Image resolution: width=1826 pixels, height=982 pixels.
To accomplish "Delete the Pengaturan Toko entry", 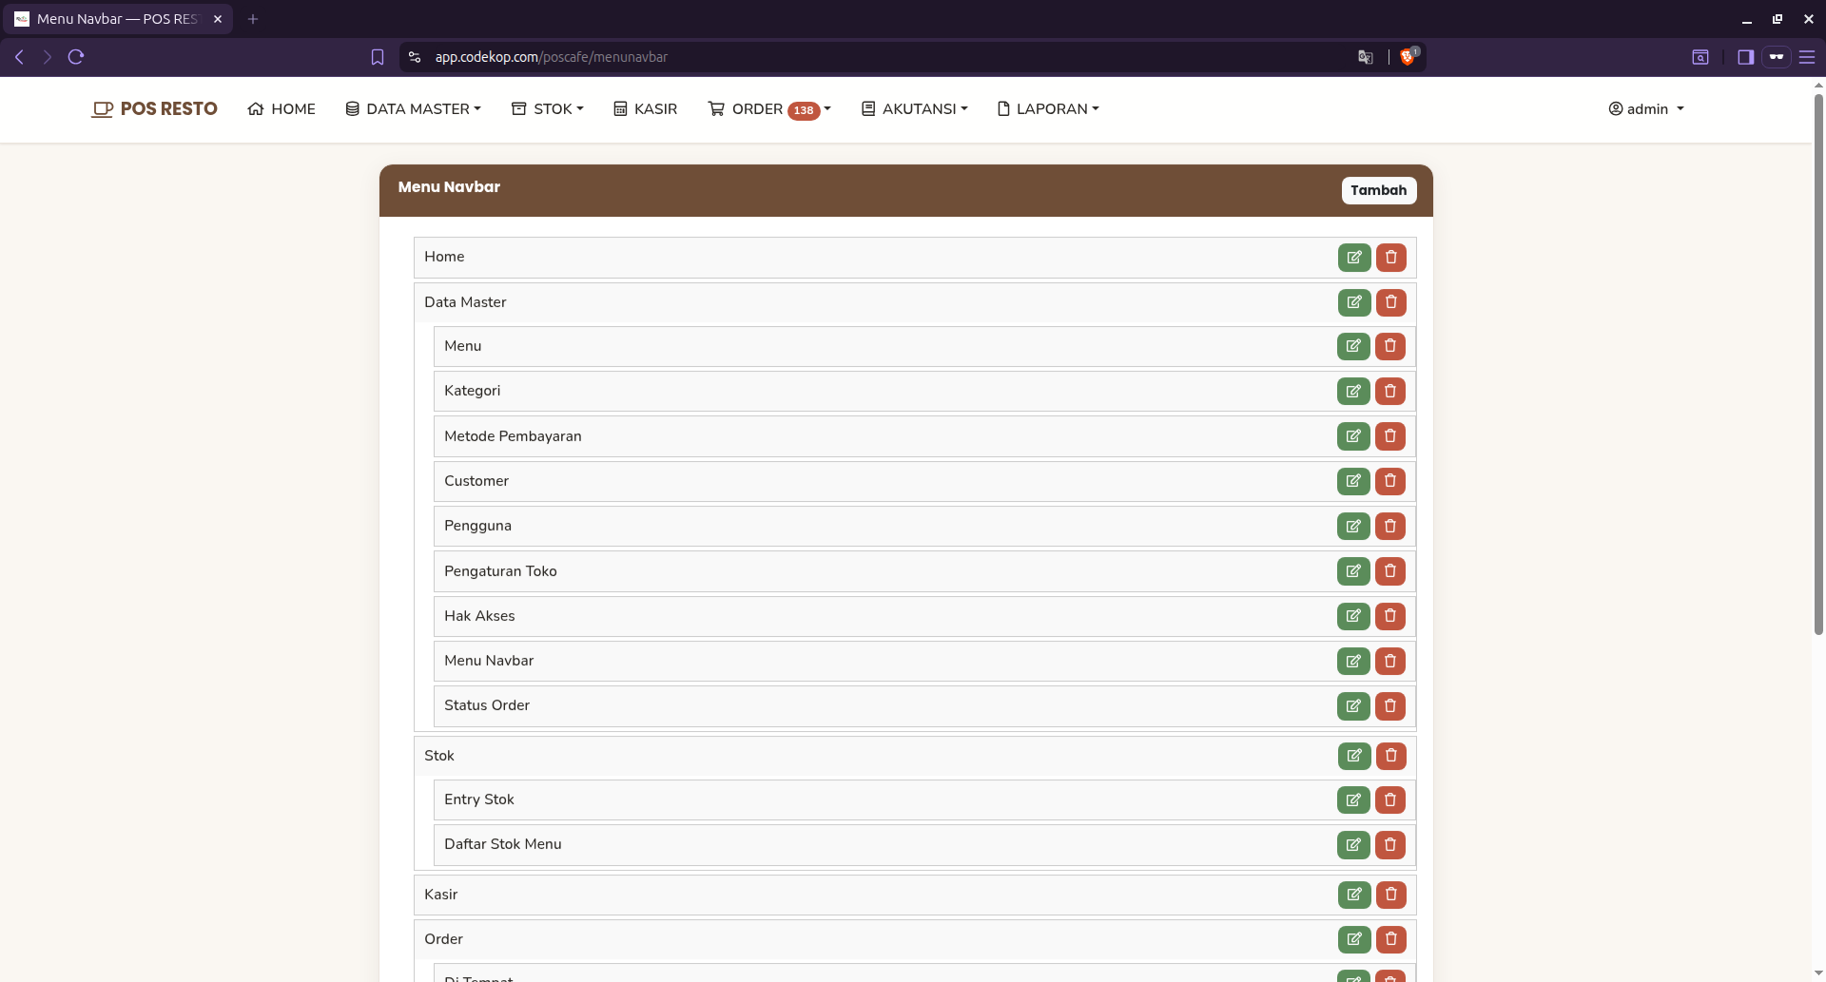I will coord(1389,571).
